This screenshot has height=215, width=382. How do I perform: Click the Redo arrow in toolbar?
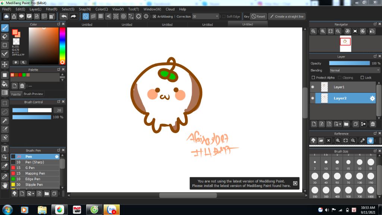click(73, 16)
